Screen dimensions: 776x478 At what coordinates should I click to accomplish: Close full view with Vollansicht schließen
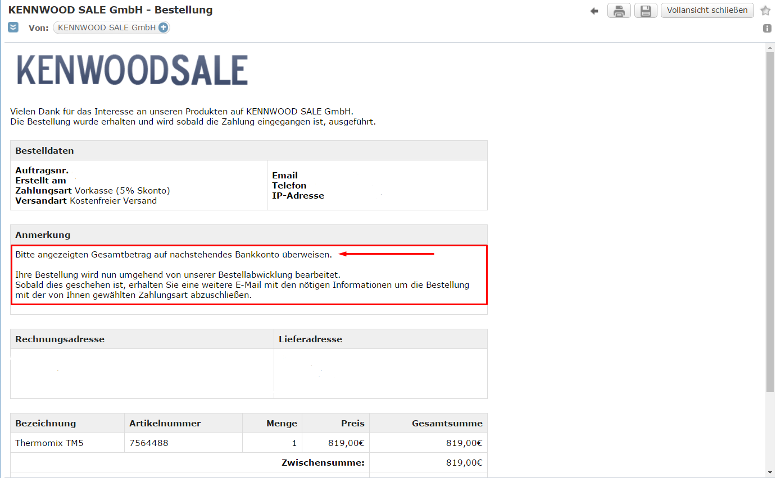tap(707, 10)
